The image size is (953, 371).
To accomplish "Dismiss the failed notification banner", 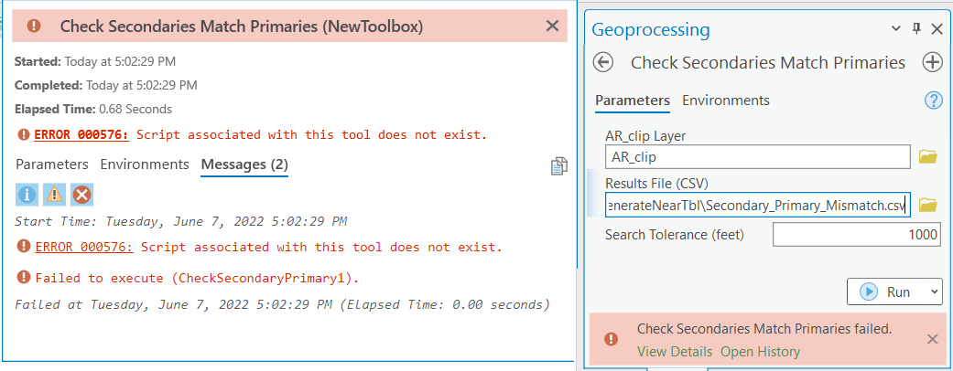I will [x=932, y=339].
